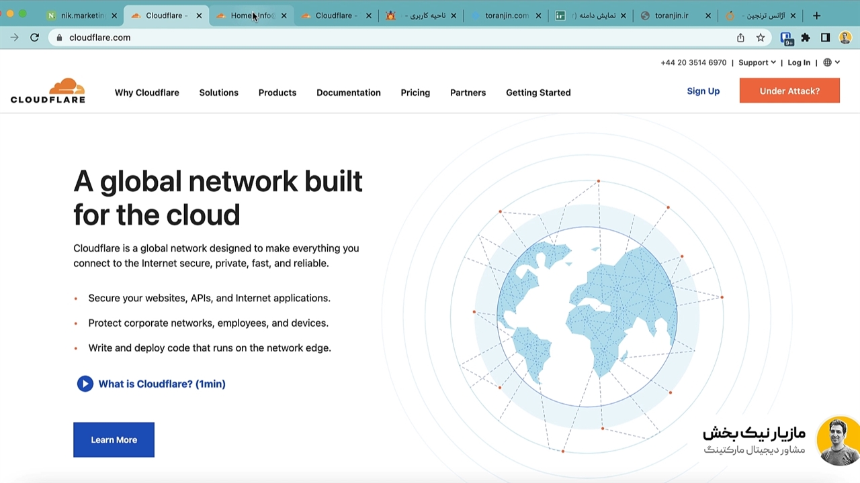Open the Extensions puzzle-piece icon
Viewport: 860px width, 483px height.
(x=806, y=38)
